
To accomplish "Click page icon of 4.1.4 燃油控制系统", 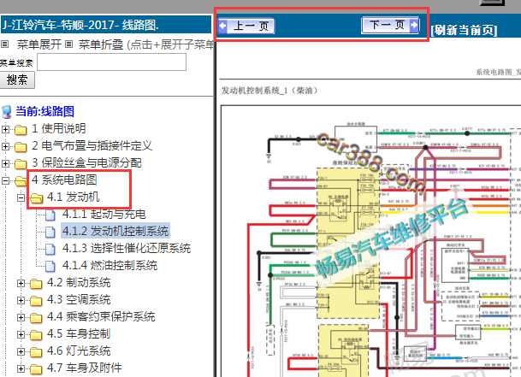I will (50, 266).
